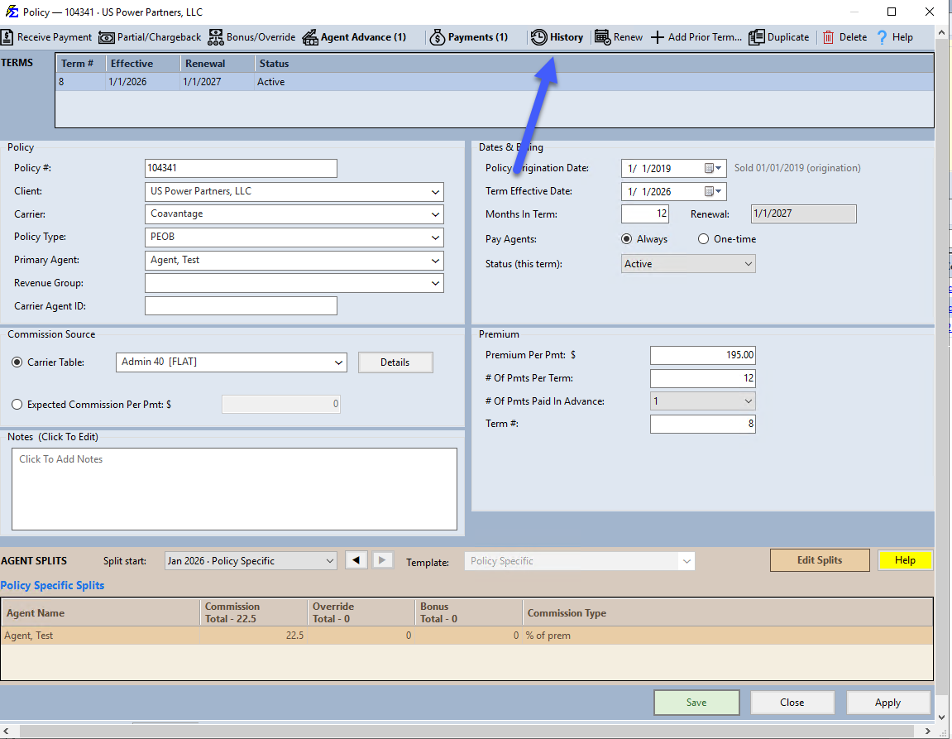
Task: Sort terms by Status column header
Action: pos(594,63)
